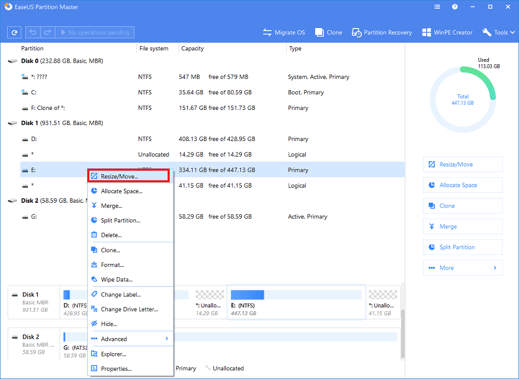Click the Clone icon in top toolbar
Image resolution: width=519 pixels, height=379 pixels.
coord(319,33)
